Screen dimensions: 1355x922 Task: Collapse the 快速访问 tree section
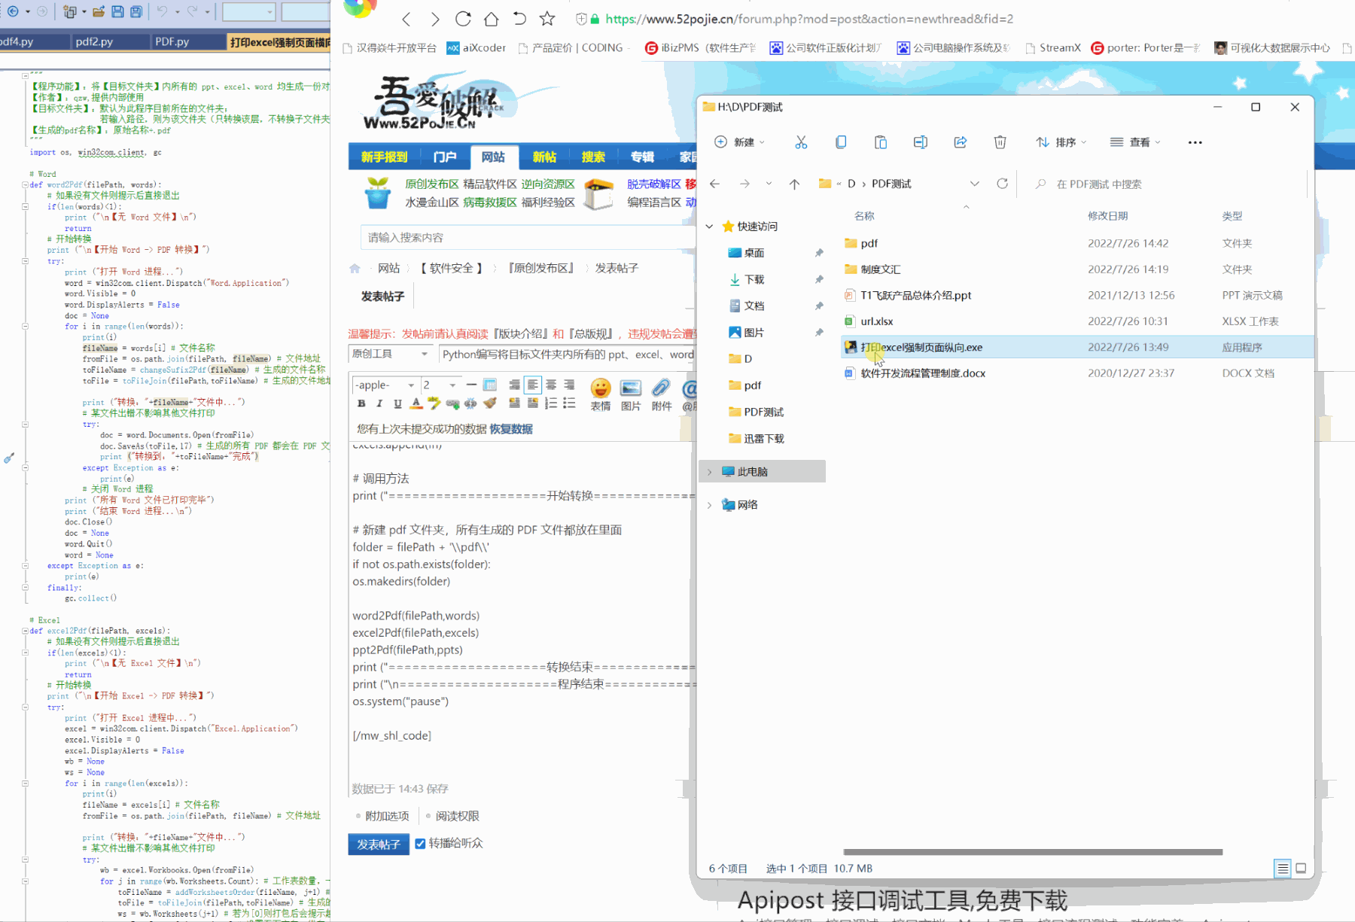point(708,226)
